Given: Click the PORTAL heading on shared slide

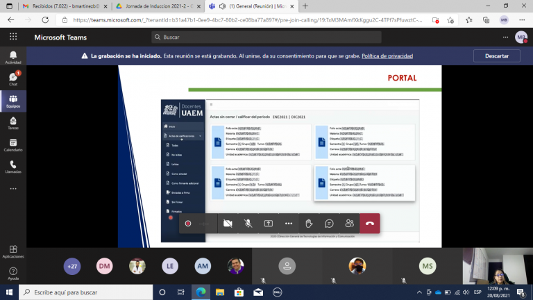Looking at the screenshot, I should tap(402, 78).
